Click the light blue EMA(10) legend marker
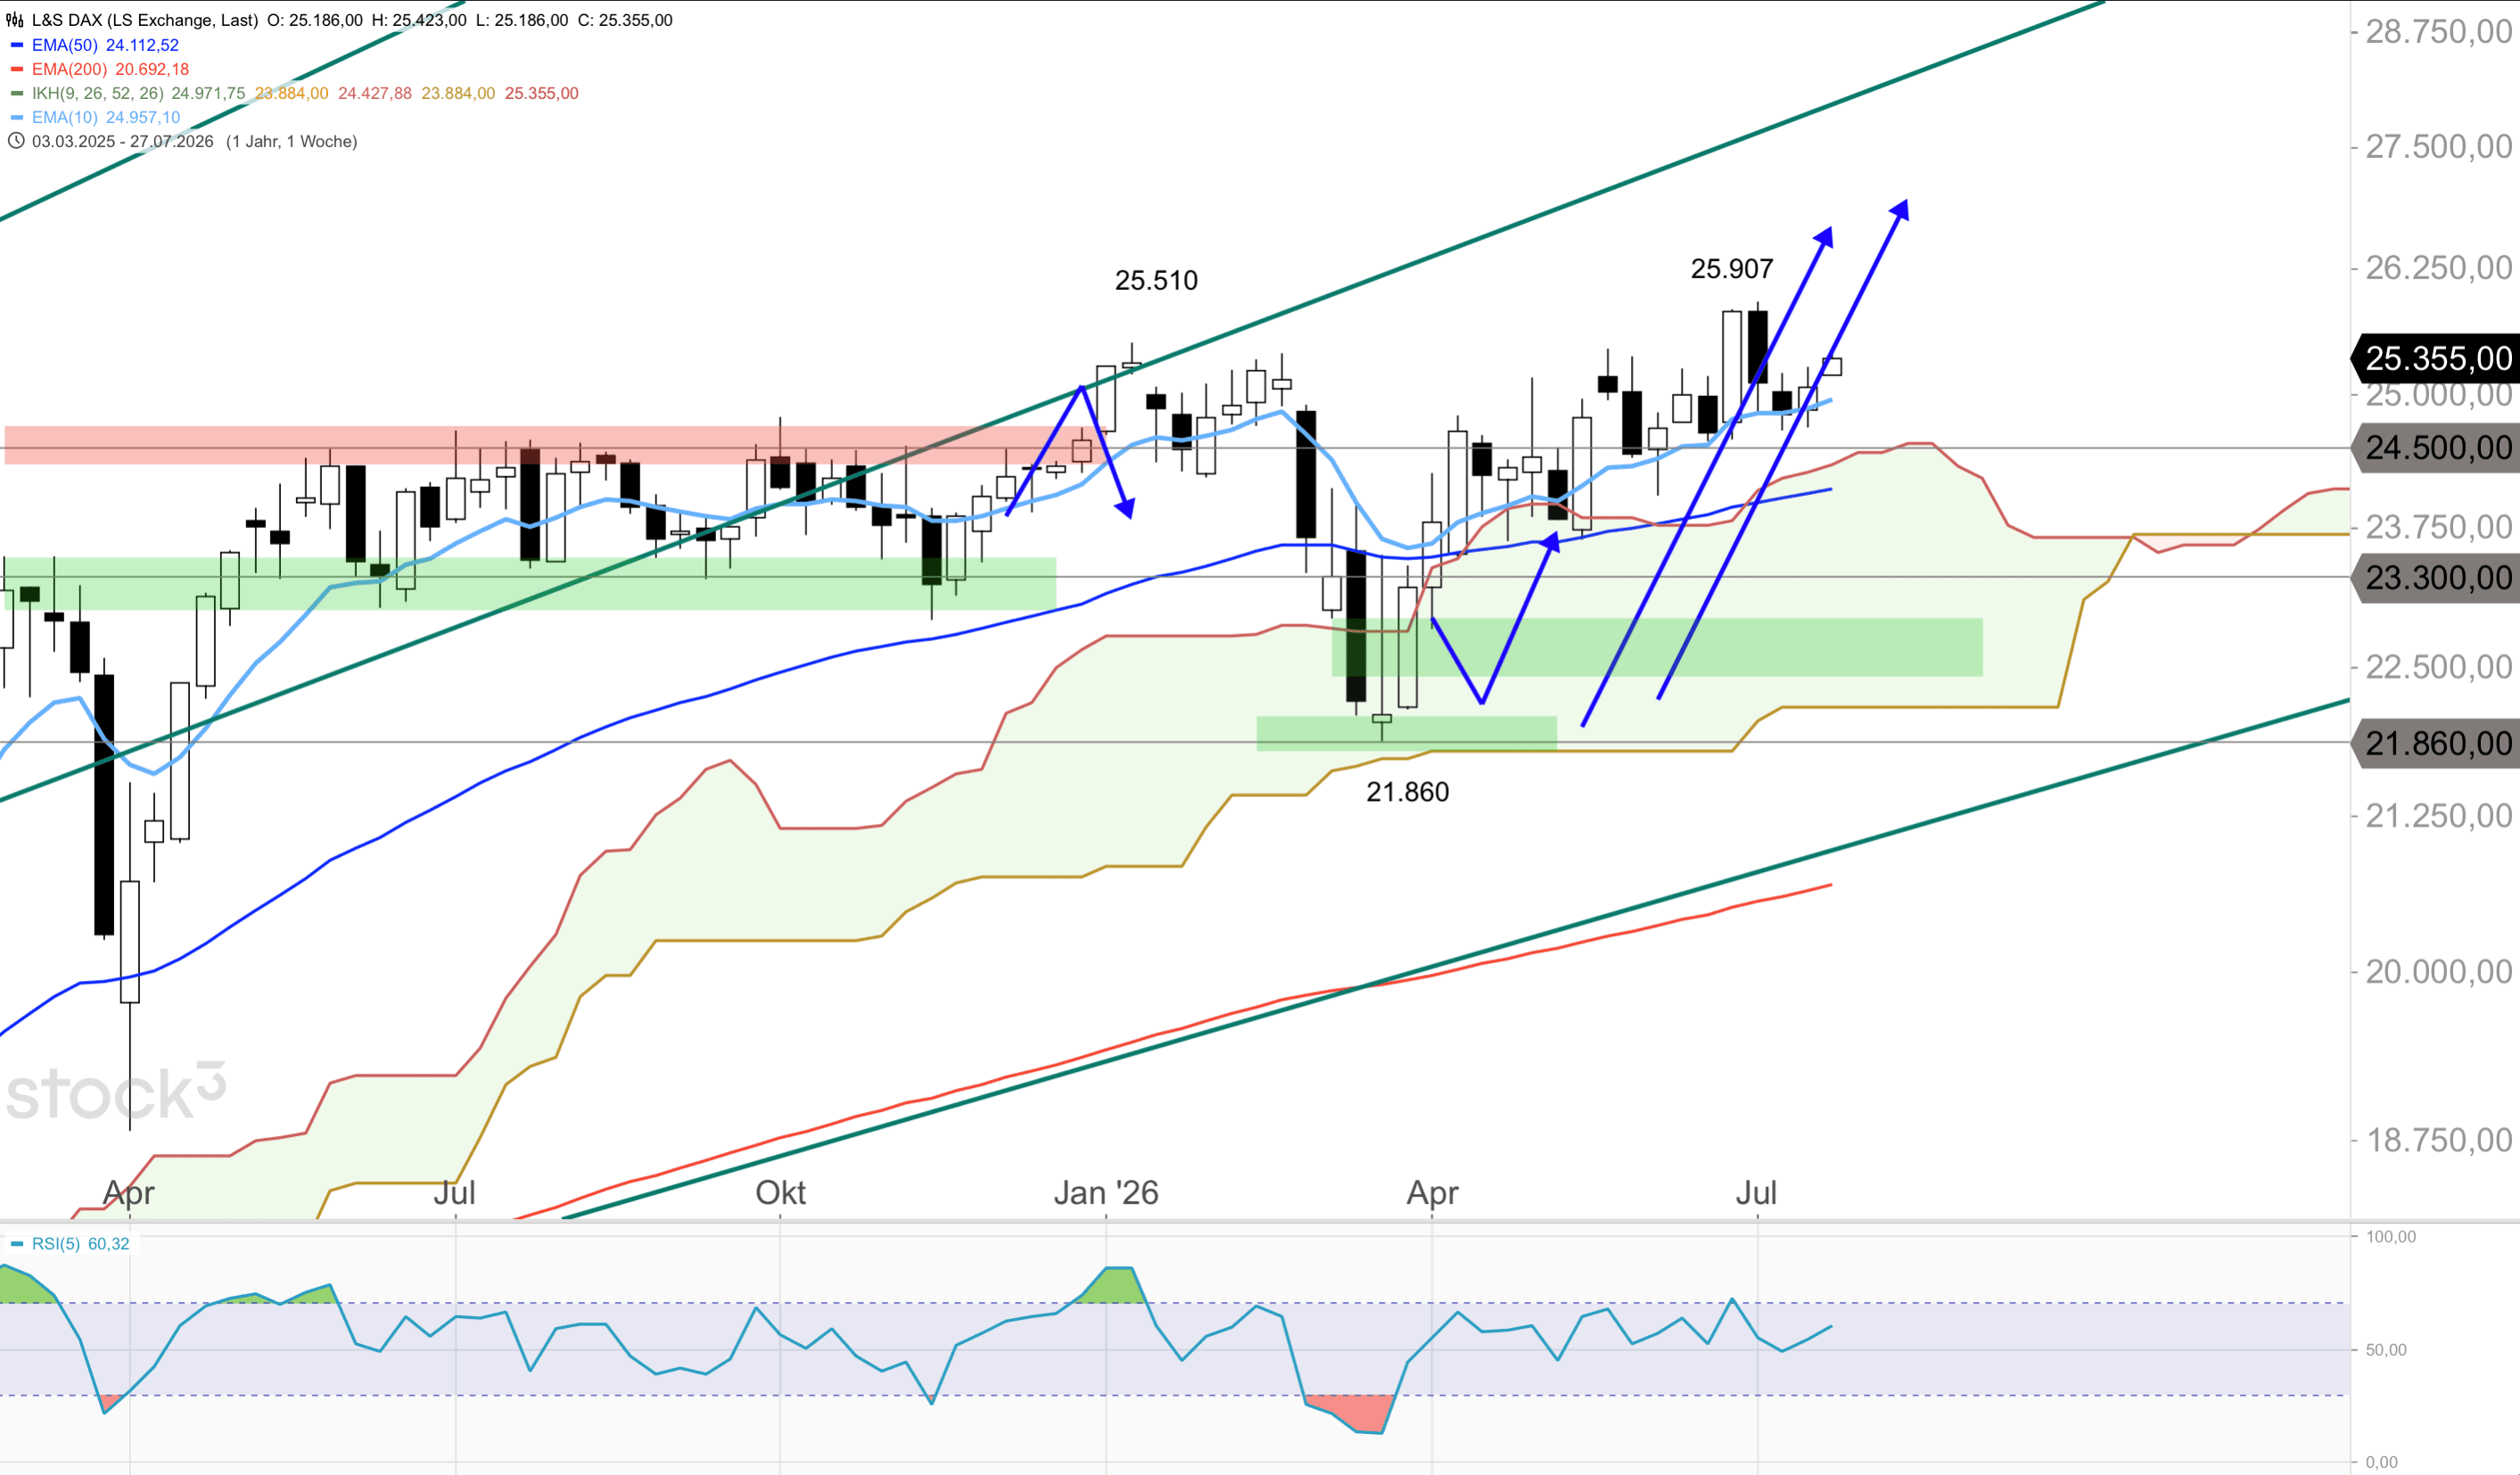 tap(16, 117)
